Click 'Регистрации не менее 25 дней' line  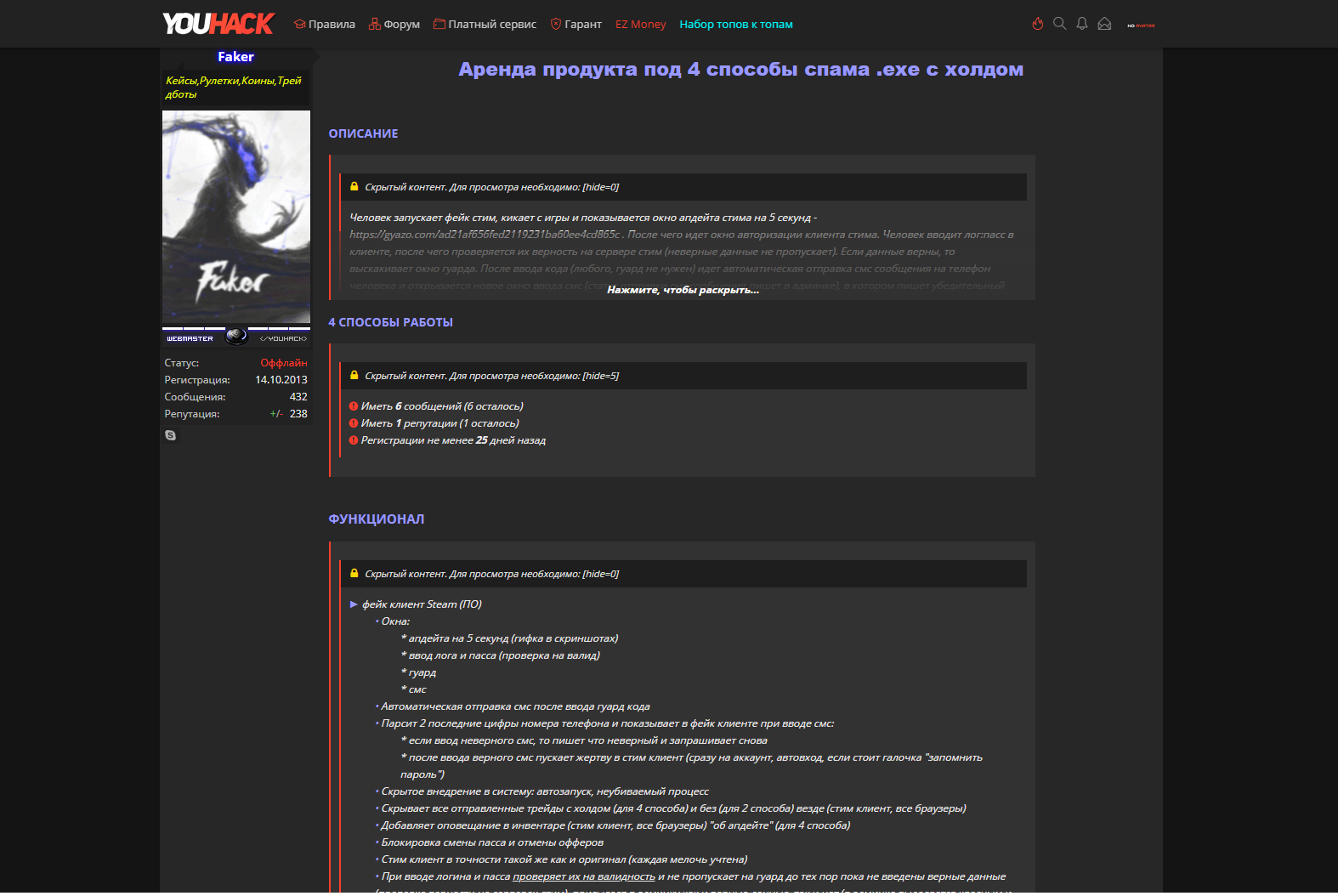point(447,440)
